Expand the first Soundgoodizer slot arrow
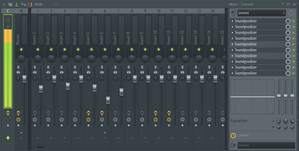 (x=232, y=21)
